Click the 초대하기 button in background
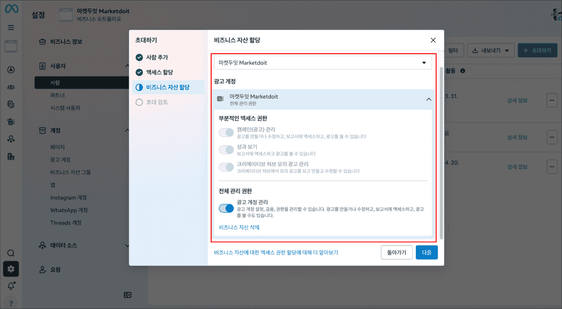This screenshot has height=309, width=562. tap(537, 50)
